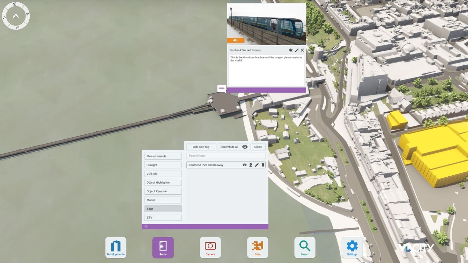Click the location pin icon on the tag row
Image resolution: width=468 pixels, height=263 pixels.
click(251, 165)
